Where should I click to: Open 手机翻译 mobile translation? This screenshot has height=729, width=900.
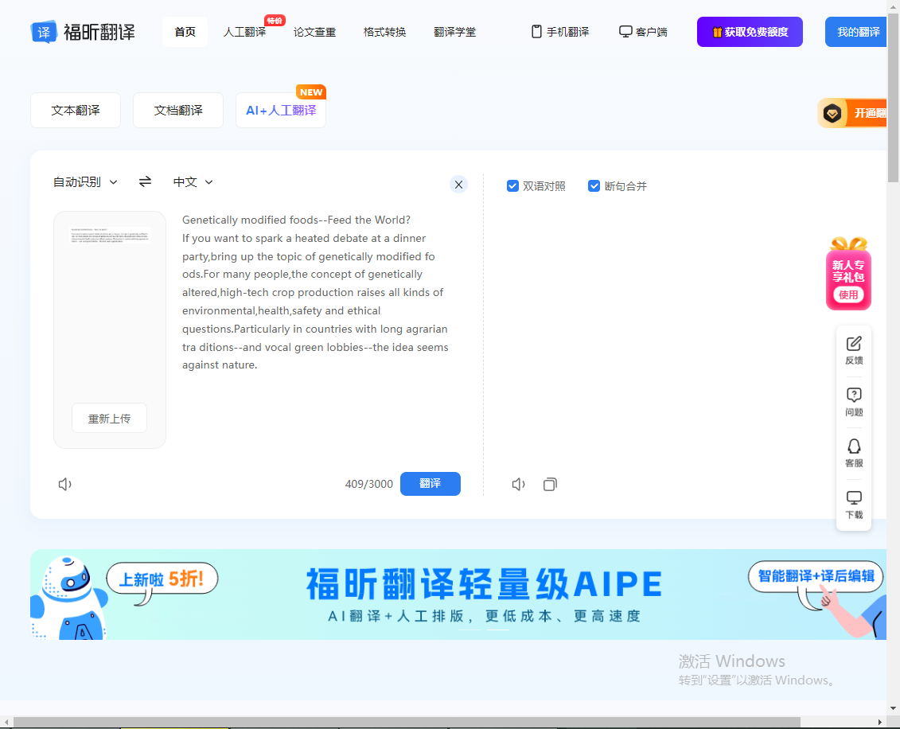(560, 32)
